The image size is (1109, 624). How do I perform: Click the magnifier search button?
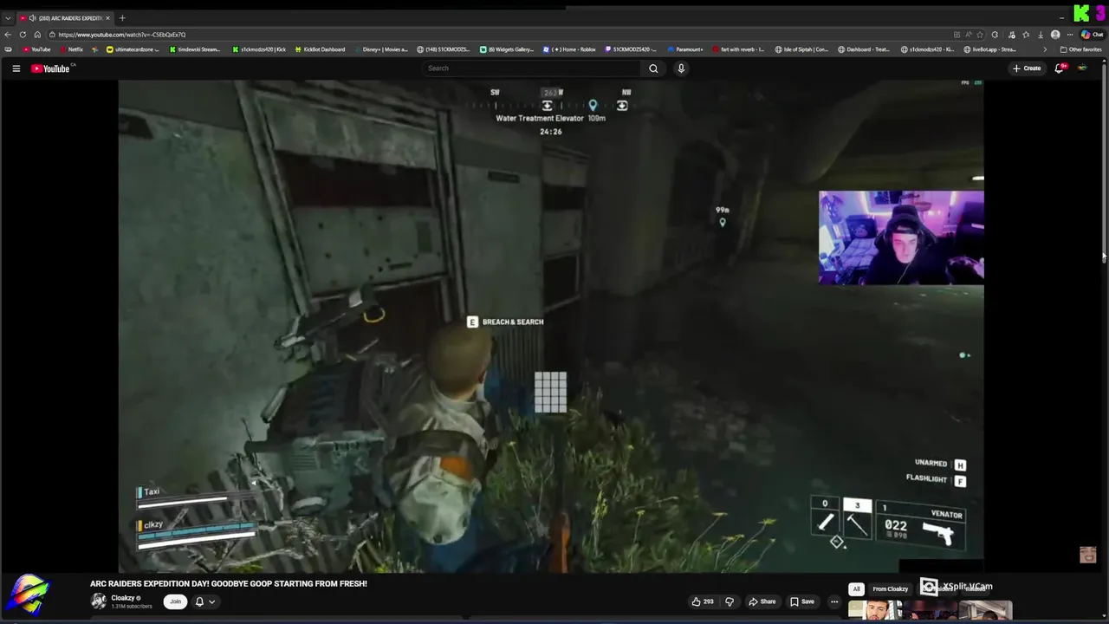653,68
